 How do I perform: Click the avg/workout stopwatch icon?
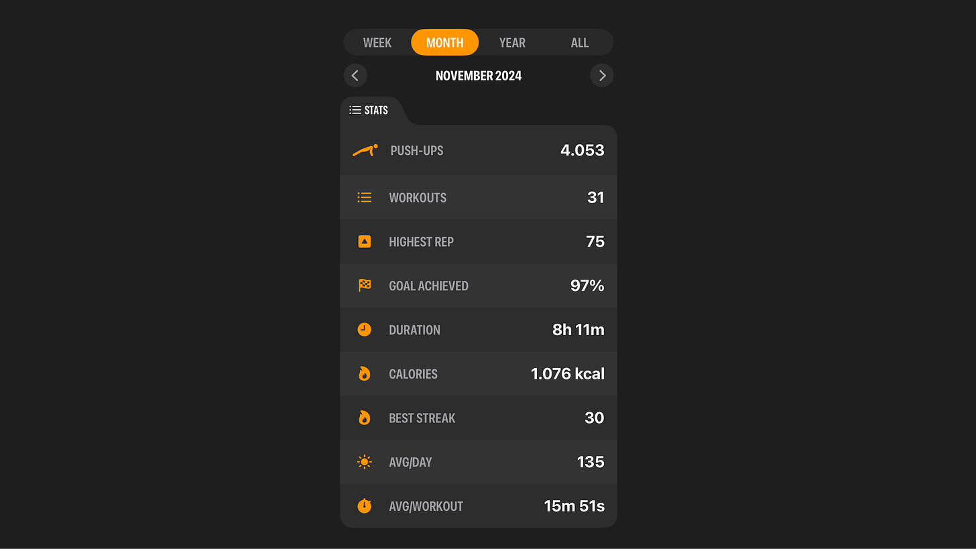(x=364, y=506)
